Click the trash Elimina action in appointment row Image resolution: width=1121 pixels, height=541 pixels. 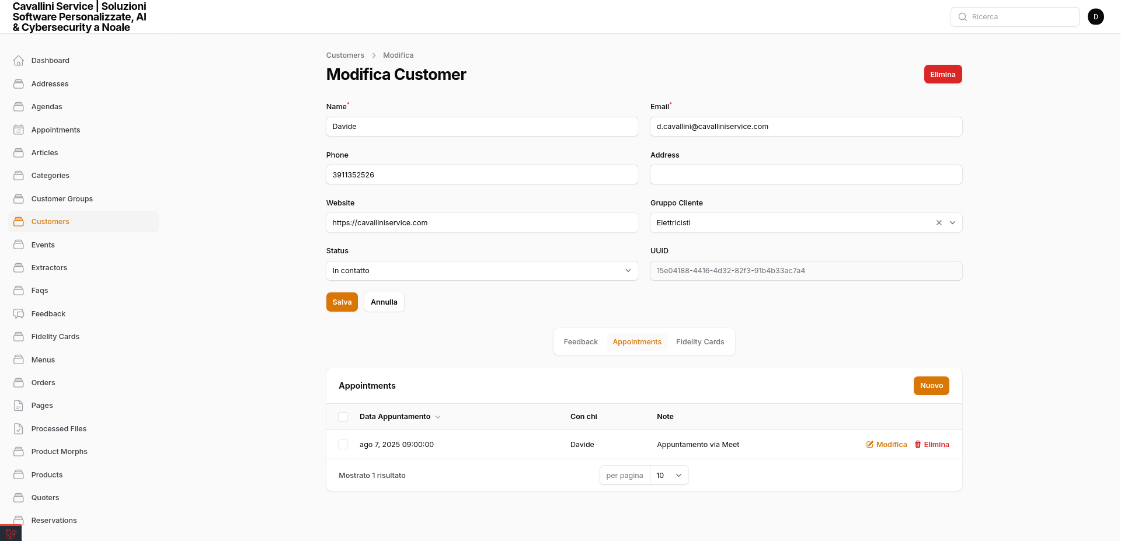click(x=932, y=445)
